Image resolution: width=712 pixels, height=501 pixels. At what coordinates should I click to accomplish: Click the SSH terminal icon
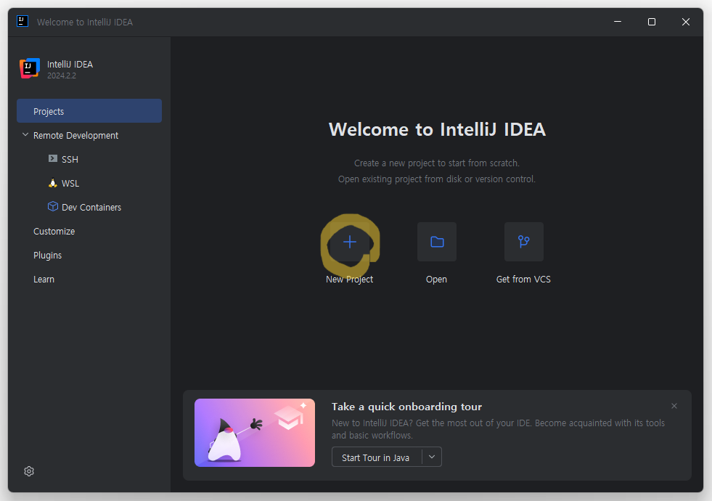(x=53, y=158)
